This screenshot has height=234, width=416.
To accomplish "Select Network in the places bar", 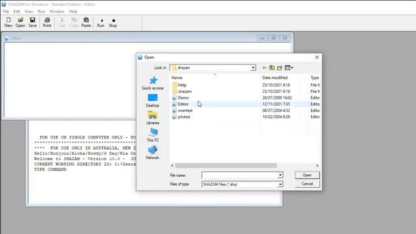I will 153,153.
